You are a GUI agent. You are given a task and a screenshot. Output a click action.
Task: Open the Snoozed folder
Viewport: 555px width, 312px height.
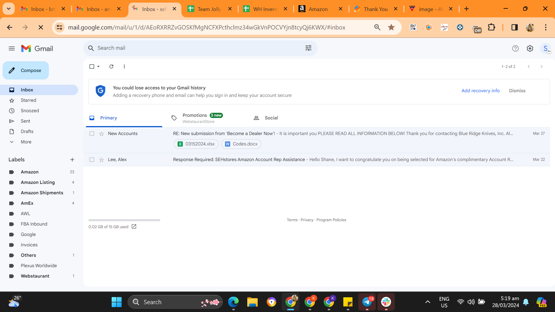coord(39,111)
